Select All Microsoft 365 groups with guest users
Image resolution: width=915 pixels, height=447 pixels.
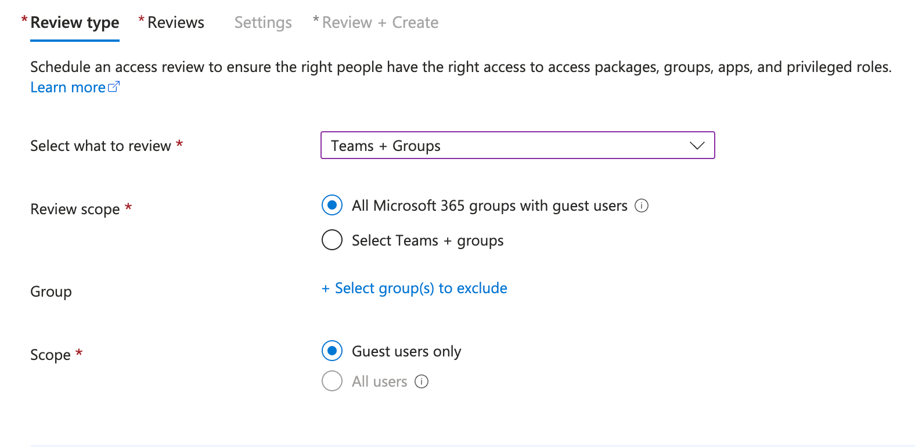[332, 205]
